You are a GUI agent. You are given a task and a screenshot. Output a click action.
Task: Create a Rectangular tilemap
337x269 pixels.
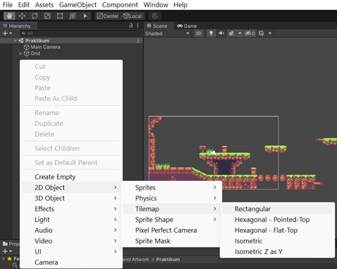coord(277,209)
